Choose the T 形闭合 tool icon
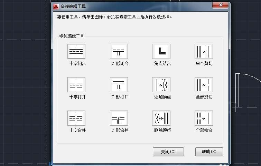Viewport: 261px width, 166px height. [x=119, y=51]
